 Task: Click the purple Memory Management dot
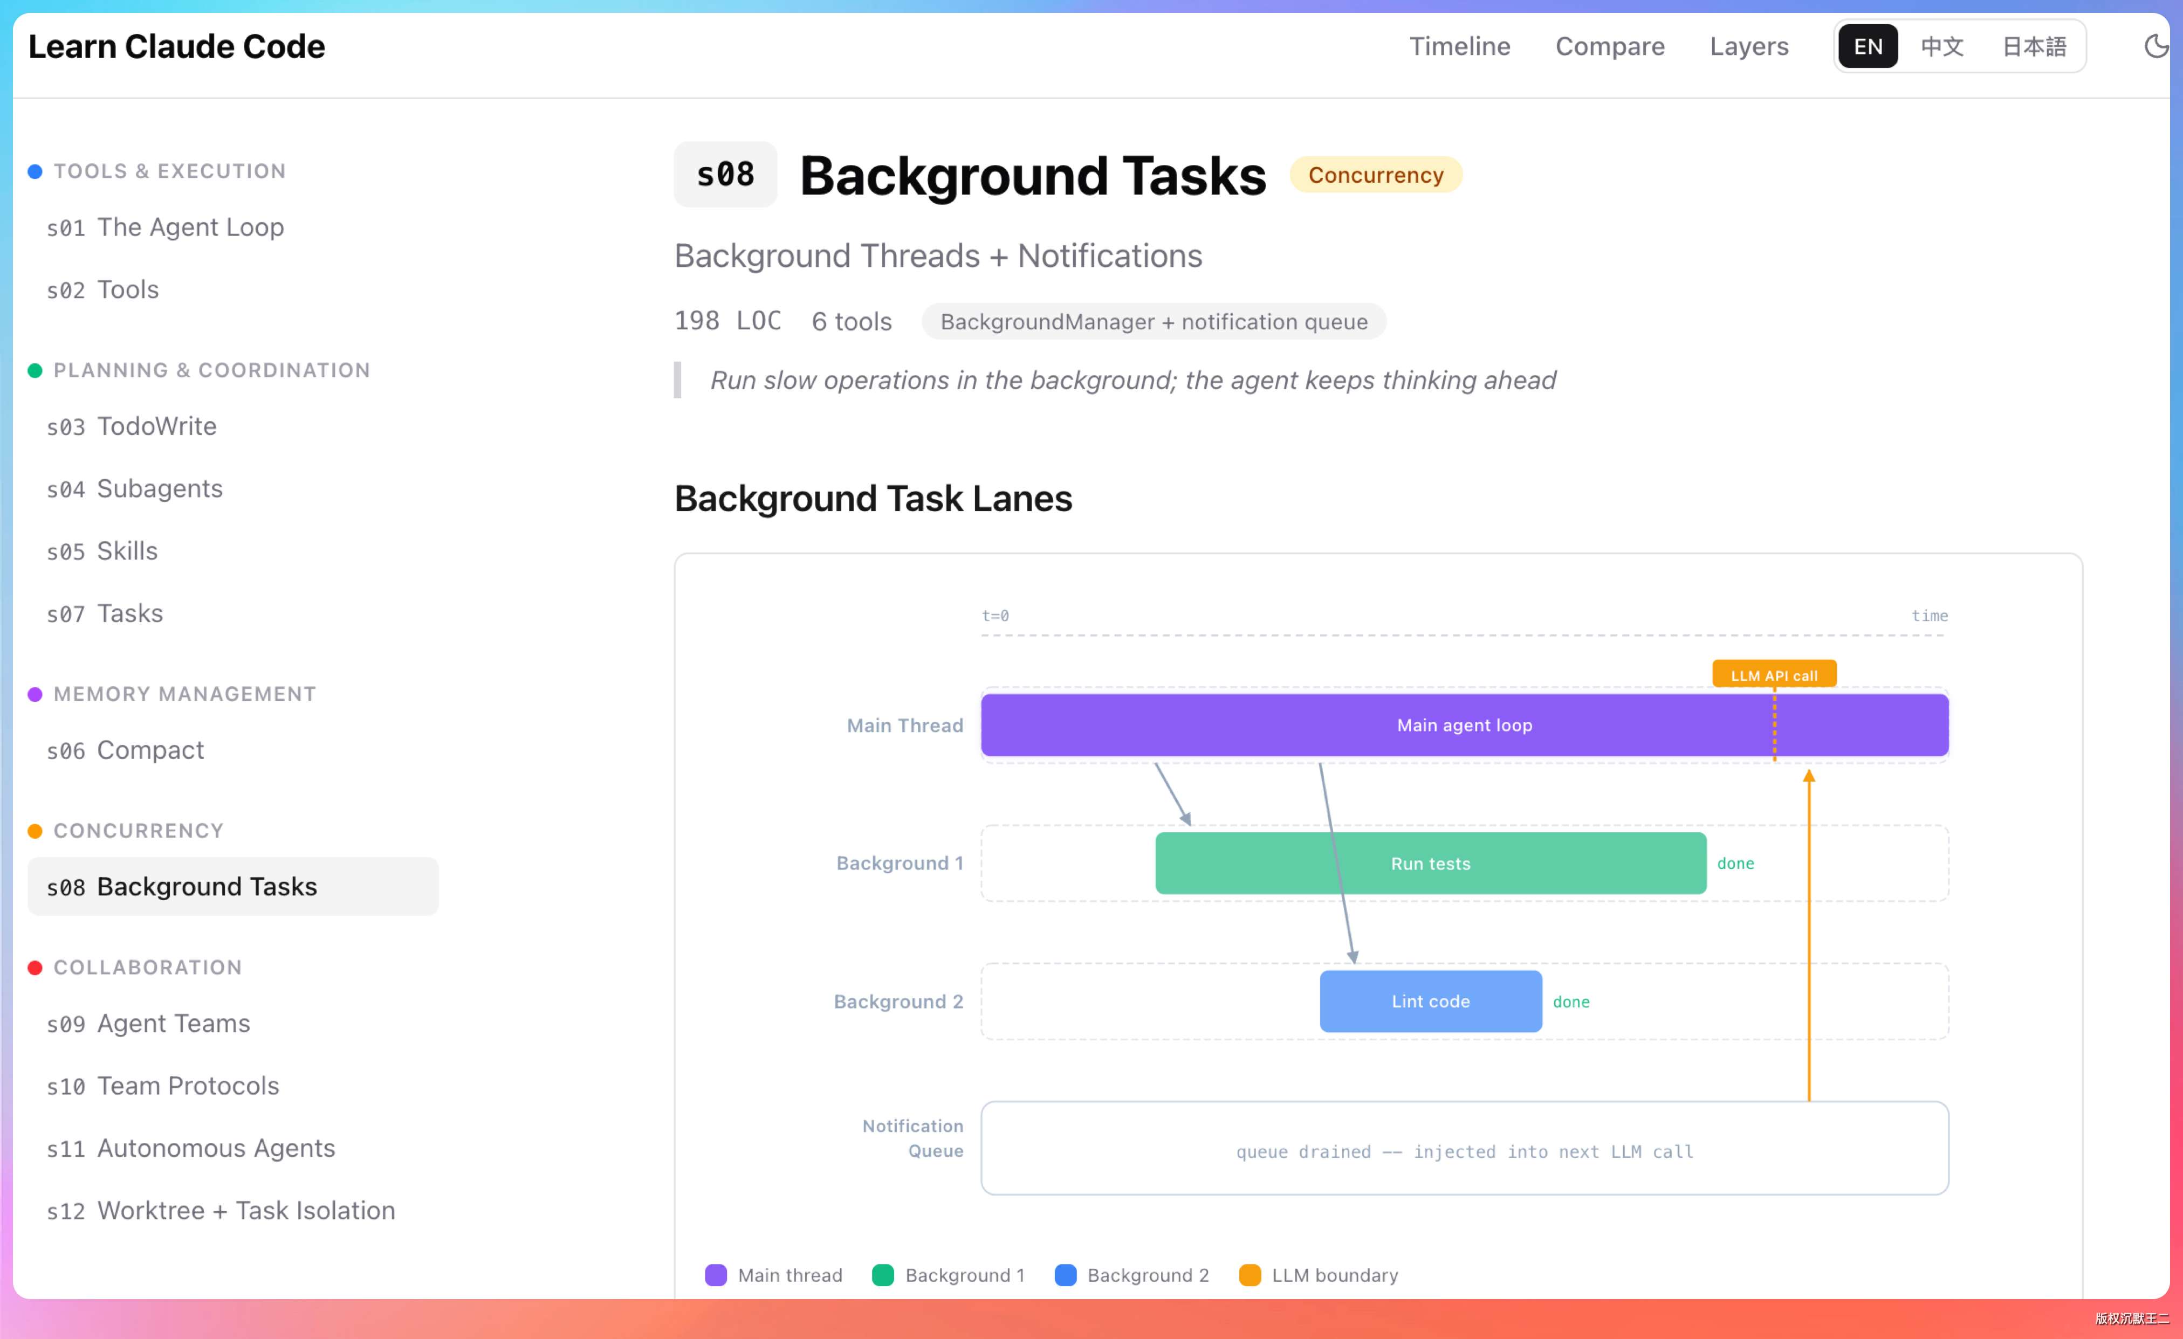36,694
